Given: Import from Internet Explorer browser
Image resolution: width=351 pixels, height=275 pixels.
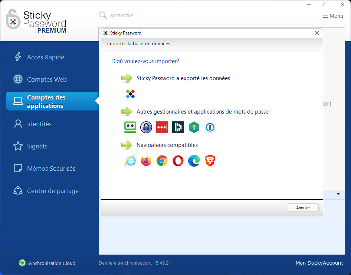Looking at the screenshot, I should 130,161.
